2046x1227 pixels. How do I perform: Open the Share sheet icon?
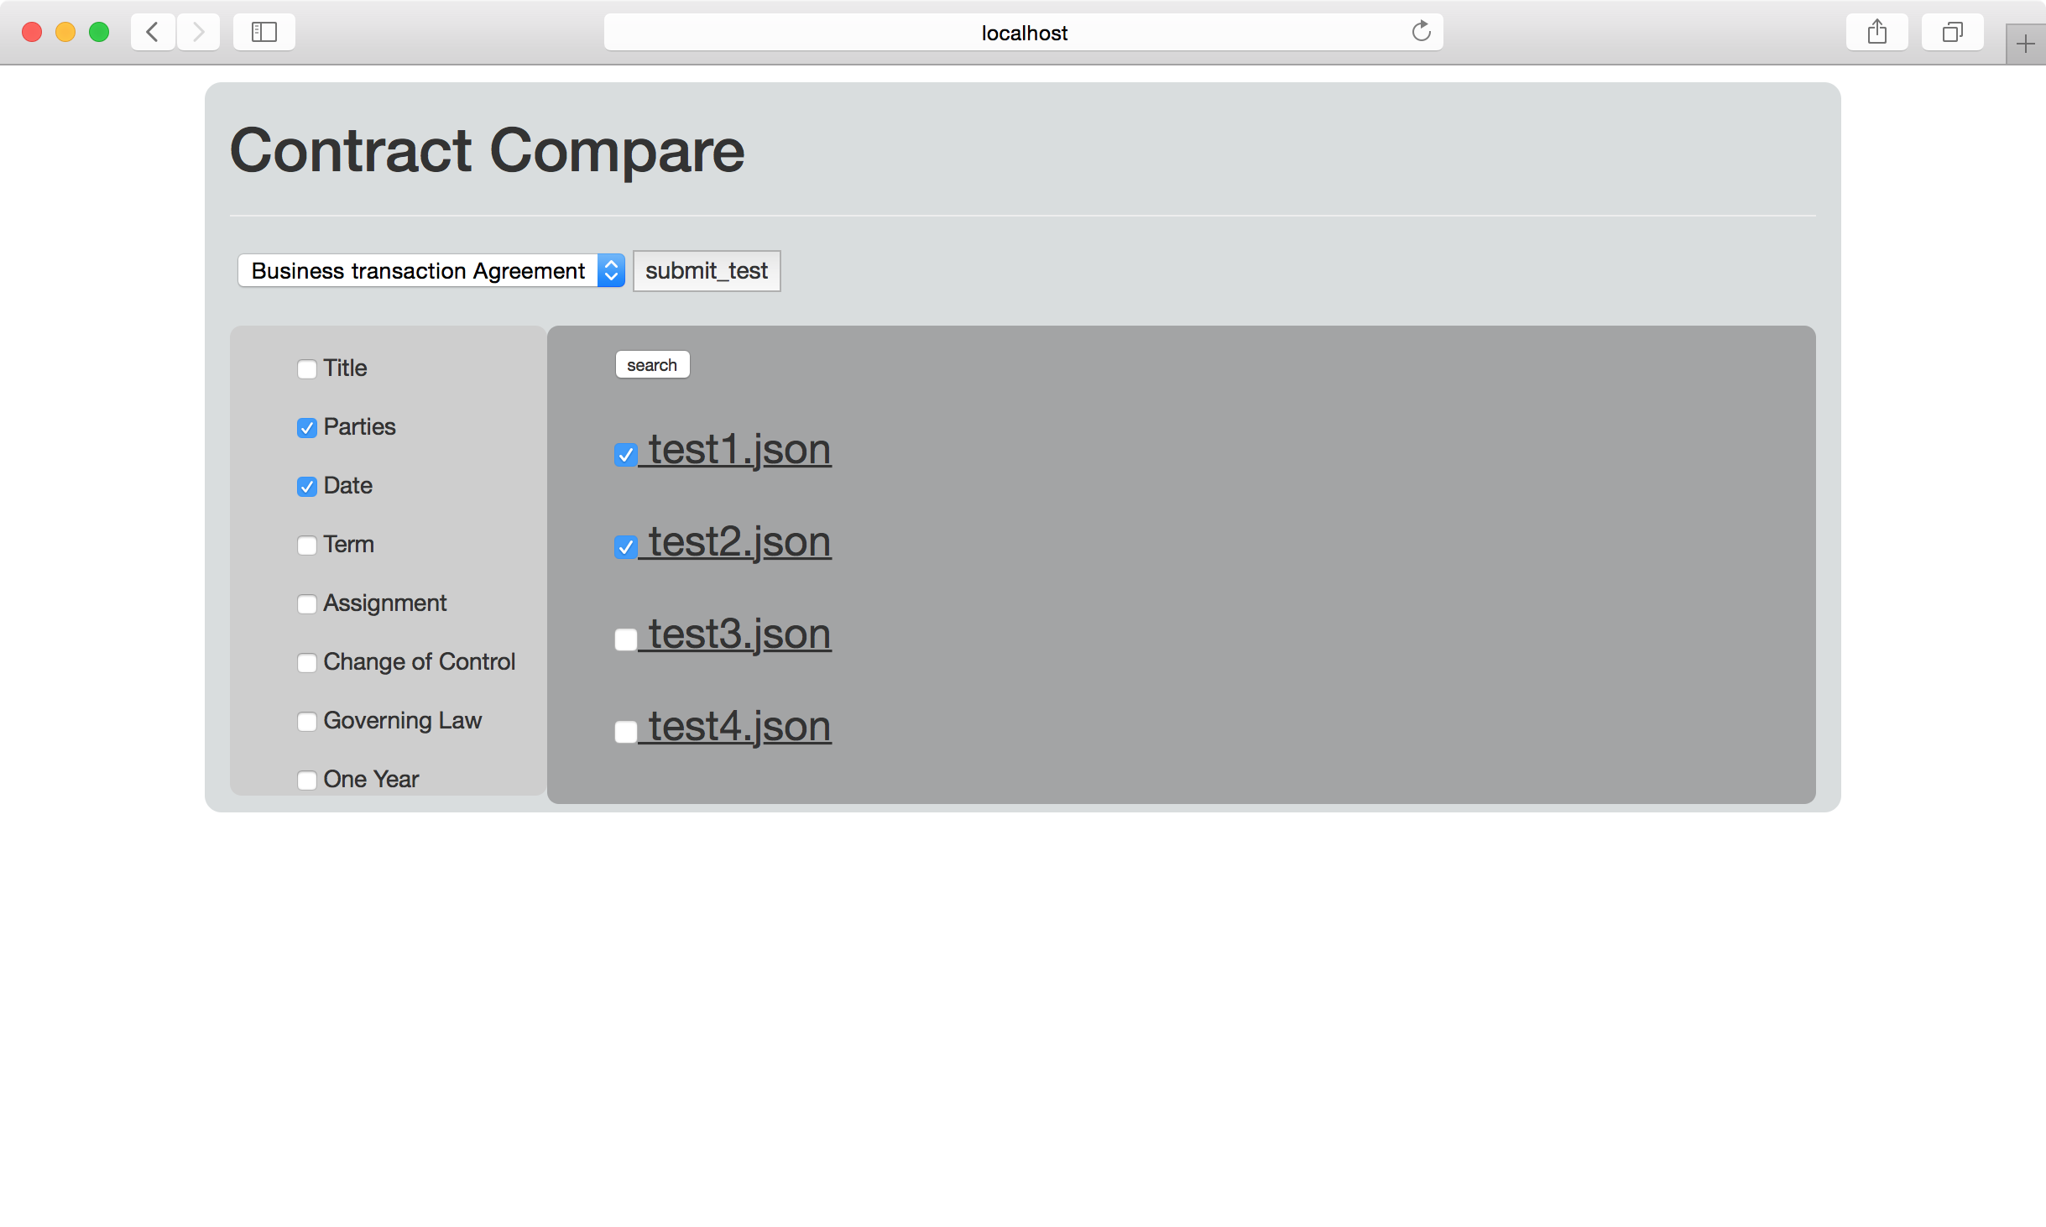[x=1876, y=33]
